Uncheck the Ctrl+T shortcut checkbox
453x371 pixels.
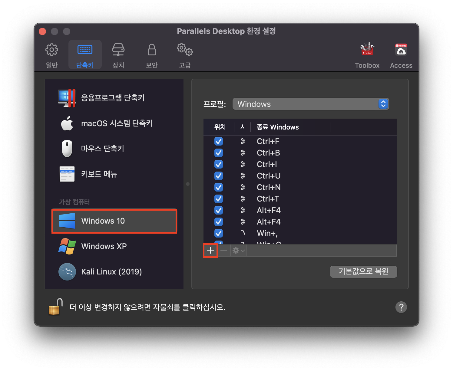[x=219, y=199]
